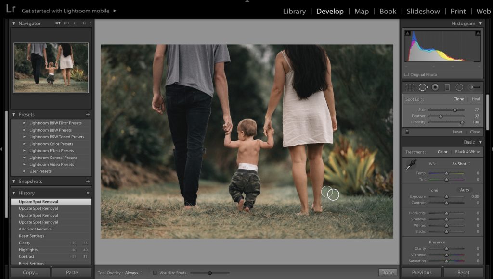Click the bottom-right Reset button
493x279 pixels.
pos(464,272)
